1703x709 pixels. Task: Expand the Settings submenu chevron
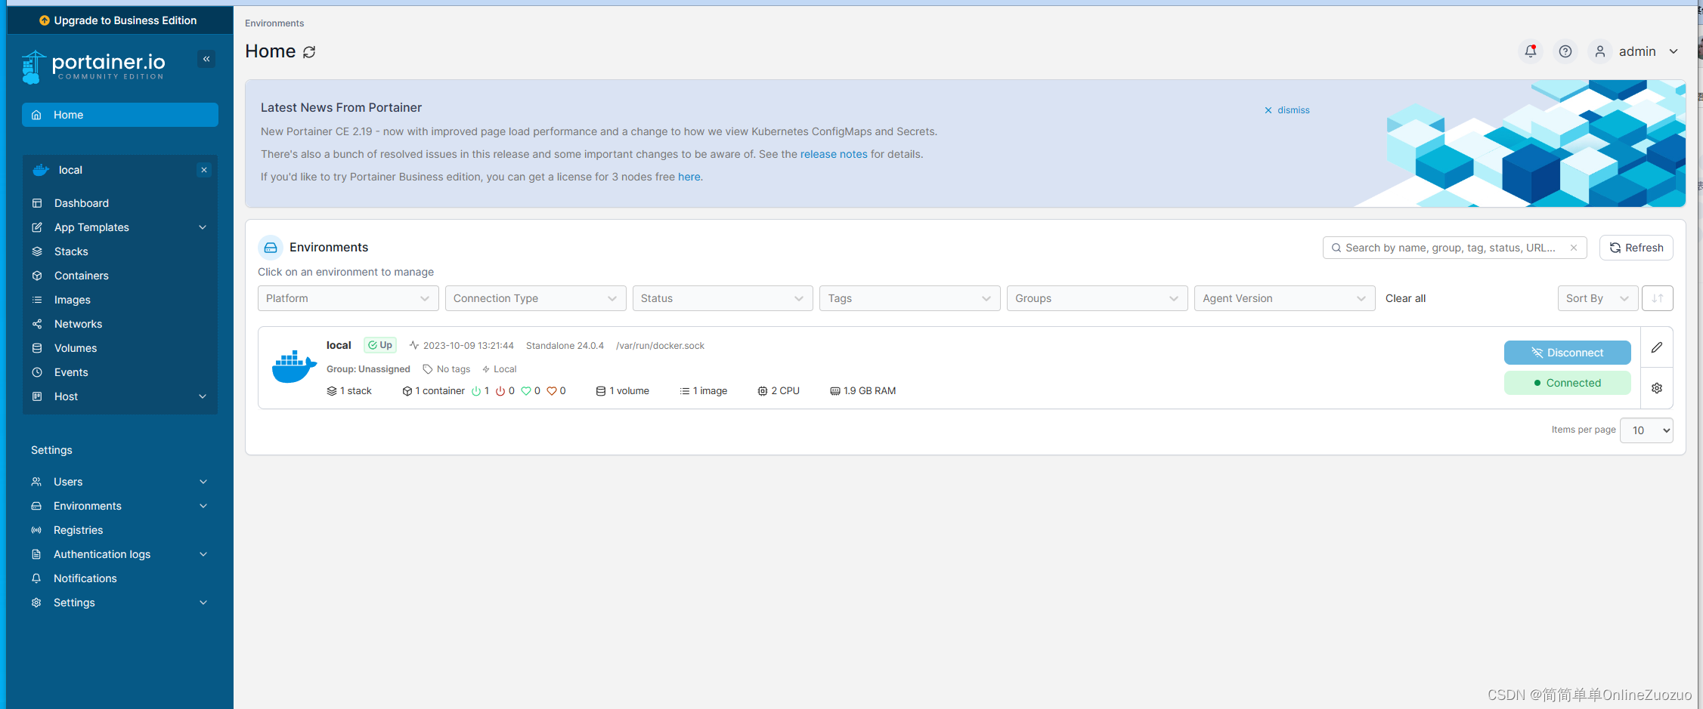coord(203,603)
